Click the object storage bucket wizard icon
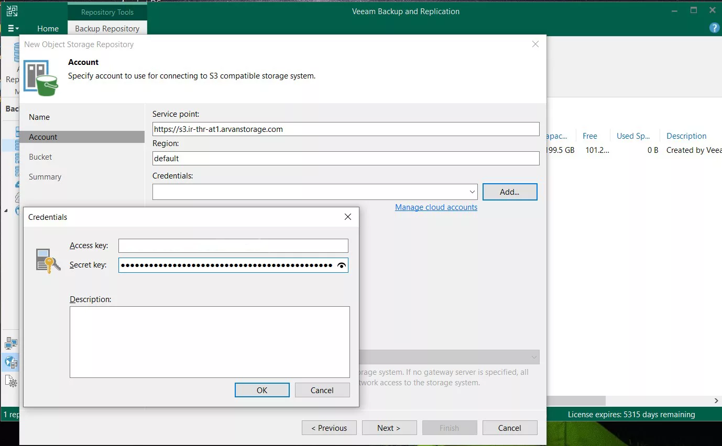This screenshot has width=722, height=446. pyautogui.click(x=41, y=78)
